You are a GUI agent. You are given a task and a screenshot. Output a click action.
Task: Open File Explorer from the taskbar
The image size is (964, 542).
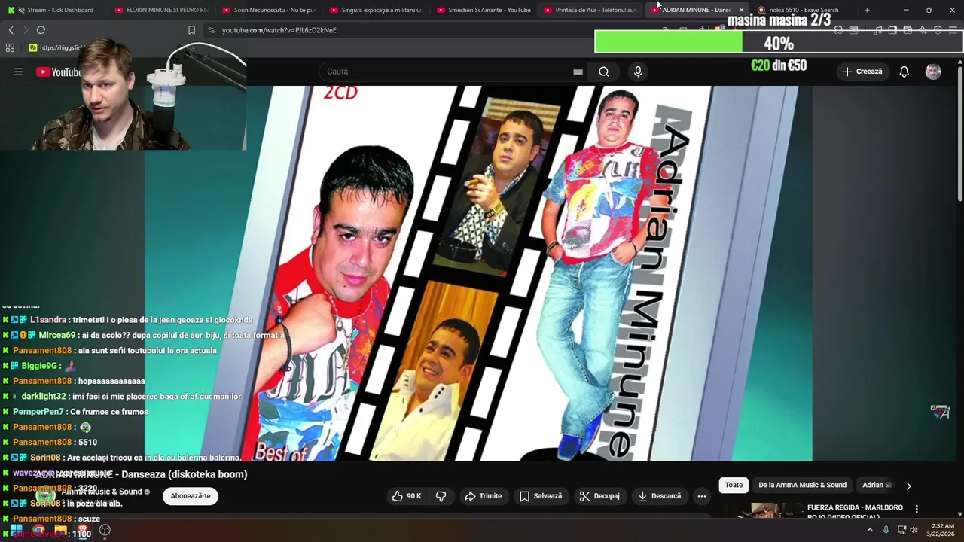coord(61,531)
